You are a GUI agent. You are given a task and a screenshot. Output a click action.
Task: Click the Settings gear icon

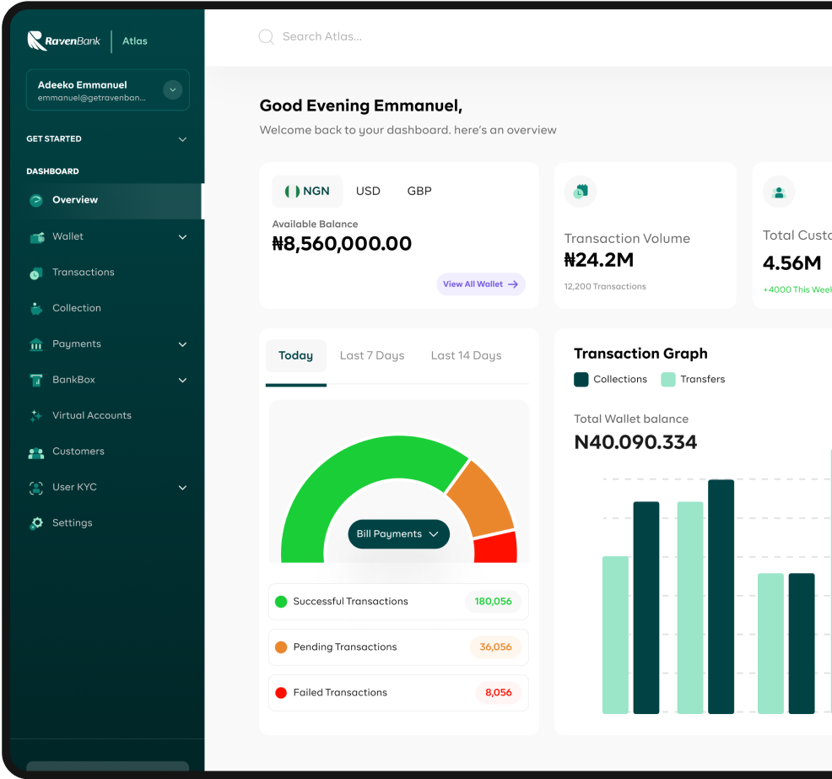point(35,522)
